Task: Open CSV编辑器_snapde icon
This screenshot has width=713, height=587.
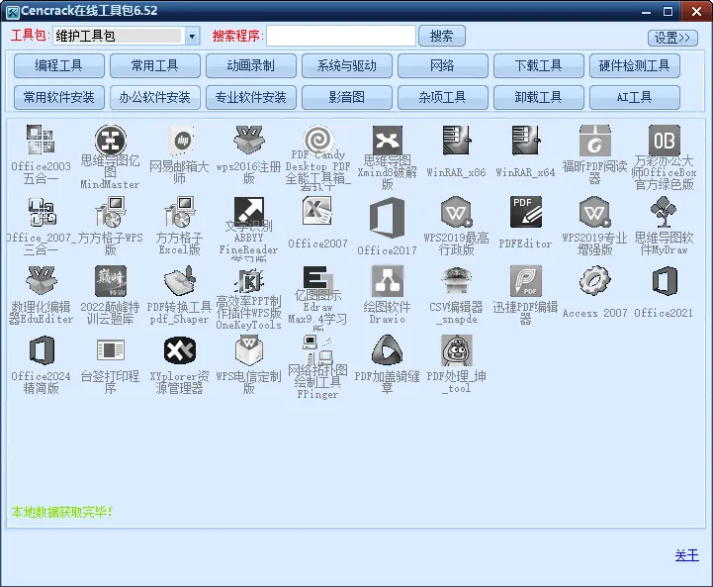Action: pos(456,281)
